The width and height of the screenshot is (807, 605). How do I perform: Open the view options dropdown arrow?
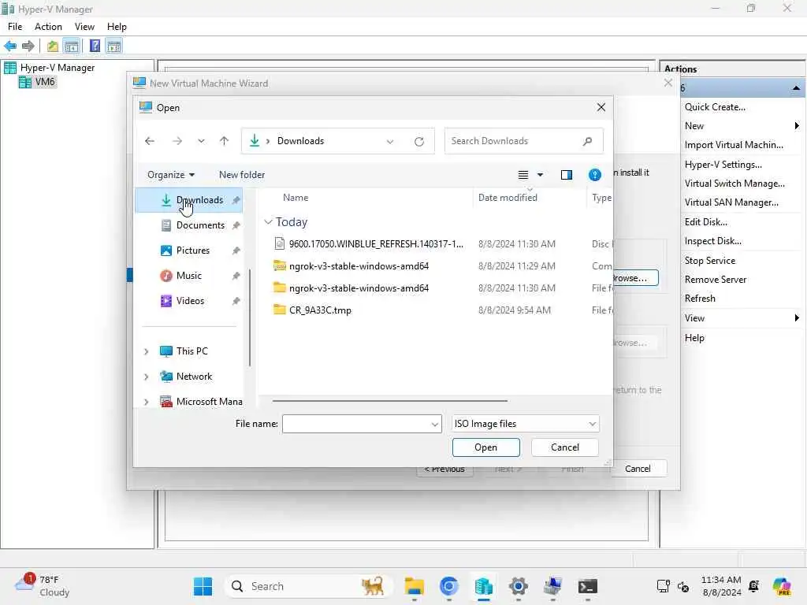(540, 175)
